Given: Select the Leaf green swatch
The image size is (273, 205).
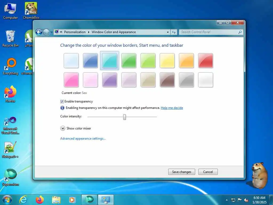Looking at the screenshot, I should point(129,61).
